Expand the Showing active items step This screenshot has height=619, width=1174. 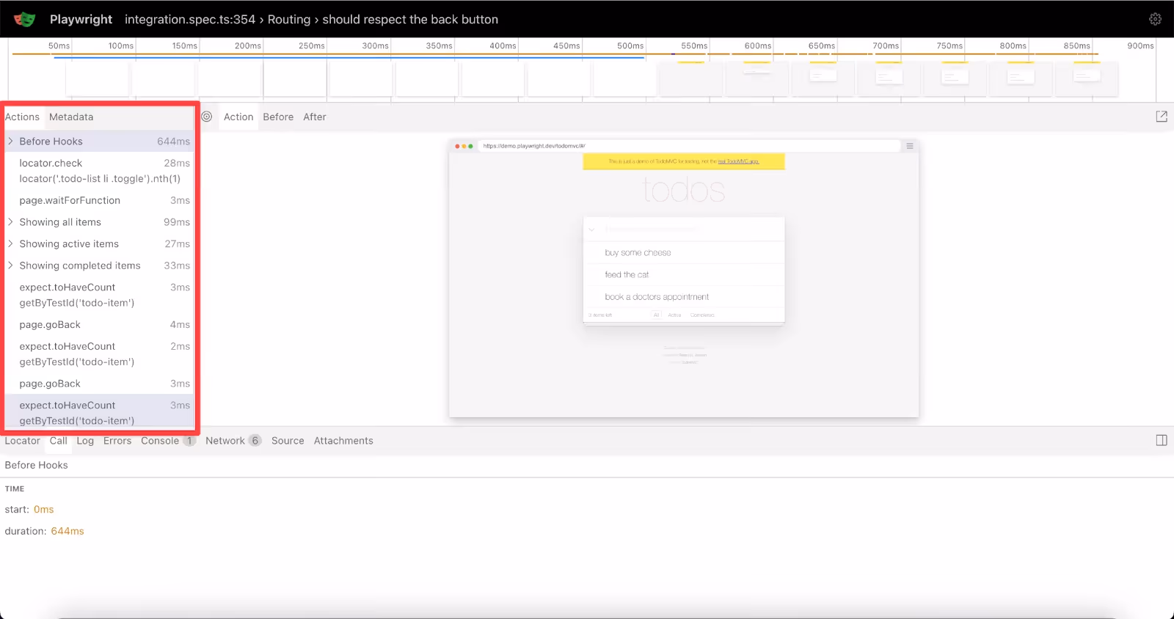coord(10,243)
